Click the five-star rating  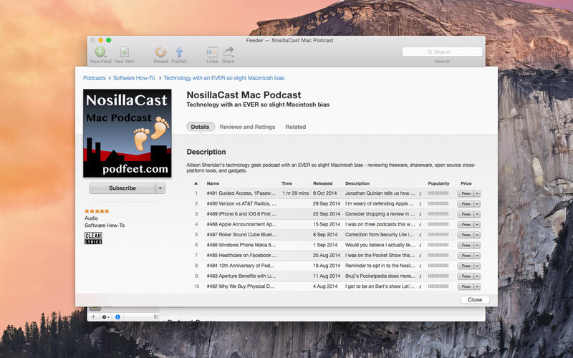click(97, 211)
